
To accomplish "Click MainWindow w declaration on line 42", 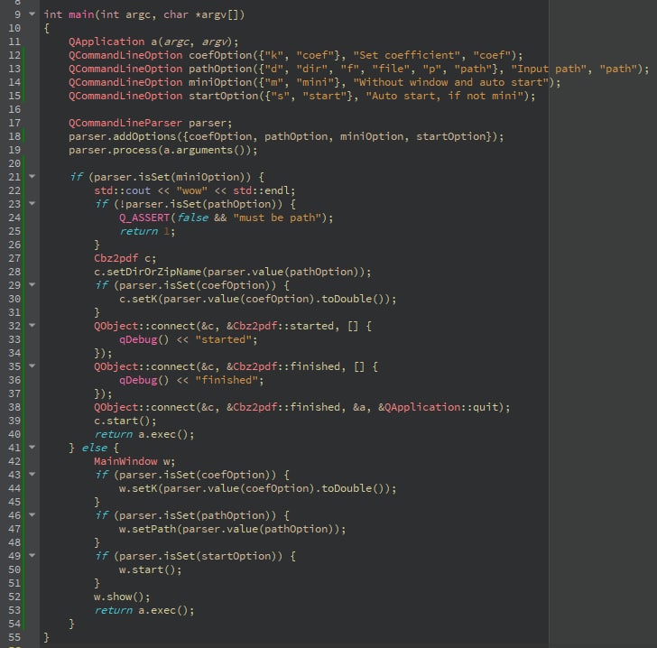I will pyautogui.click(x=134, y=461).
